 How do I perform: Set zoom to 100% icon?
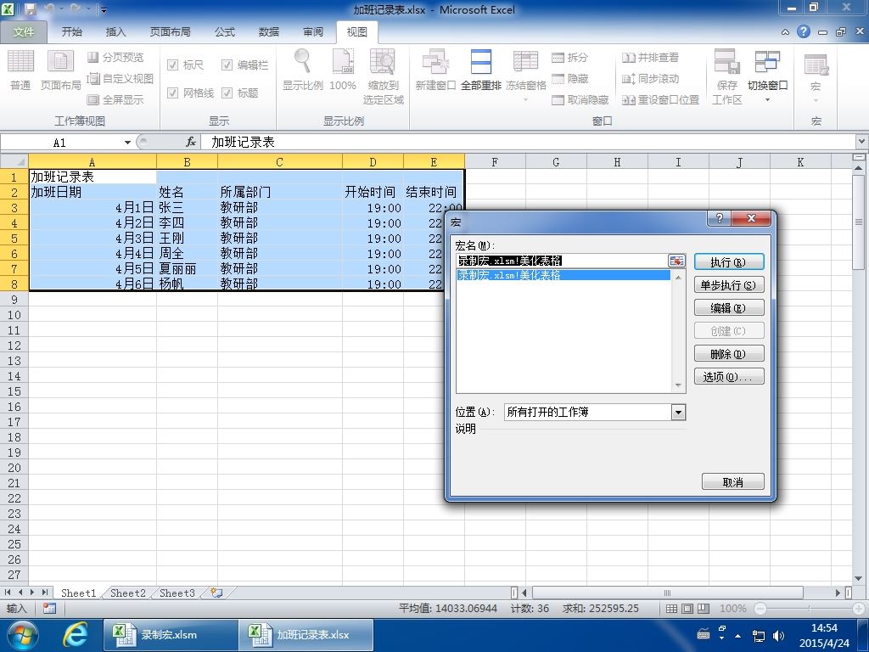(x=343, y=70)
